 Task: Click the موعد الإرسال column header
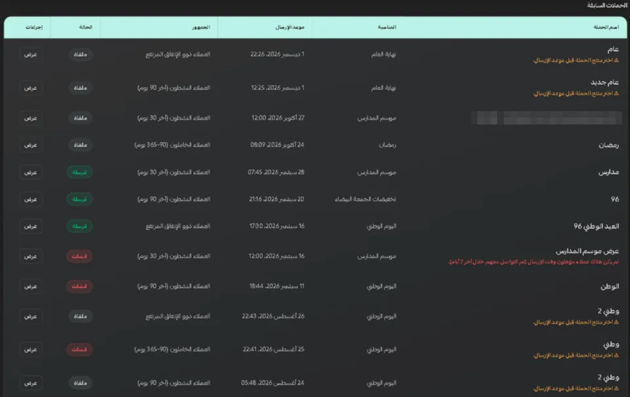coord(289,27)
